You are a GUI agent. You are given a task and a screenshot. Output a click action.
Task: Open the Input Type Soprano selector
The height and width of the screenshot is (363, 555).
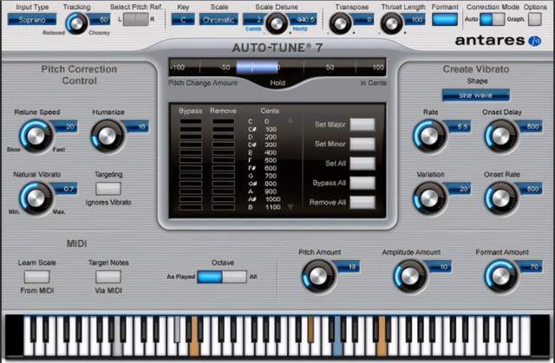[32, 19]
